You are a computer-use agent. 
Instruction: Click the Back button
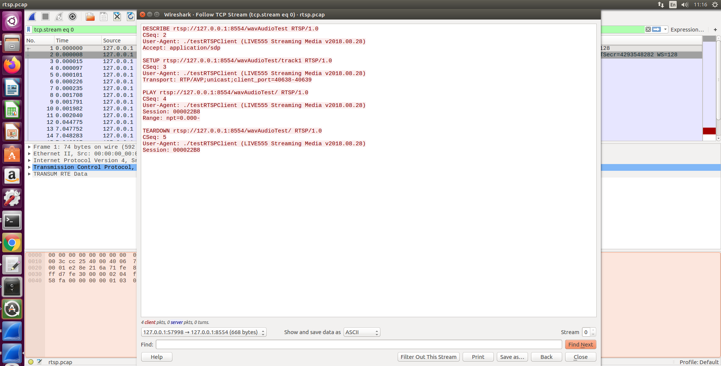click(x=546, y=357)
